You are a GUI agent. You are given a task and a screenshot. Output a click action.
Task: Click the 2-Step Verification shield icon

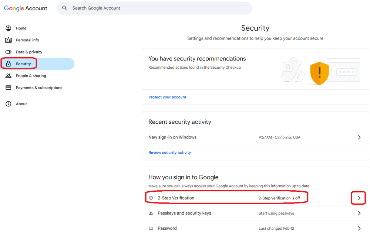click(x=151, y=198)
